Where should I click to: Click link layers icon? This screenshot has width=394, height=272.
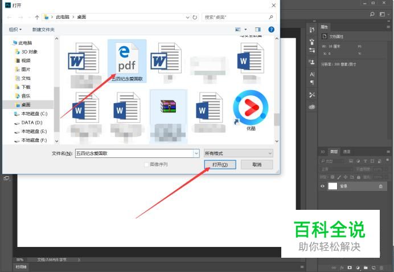334,267
